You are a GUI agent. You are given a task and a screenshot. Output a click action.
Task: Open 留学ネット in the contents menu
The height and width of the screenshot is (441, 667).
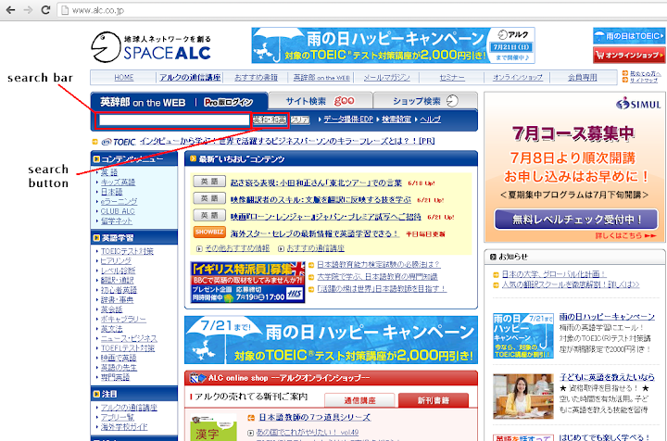116,221
